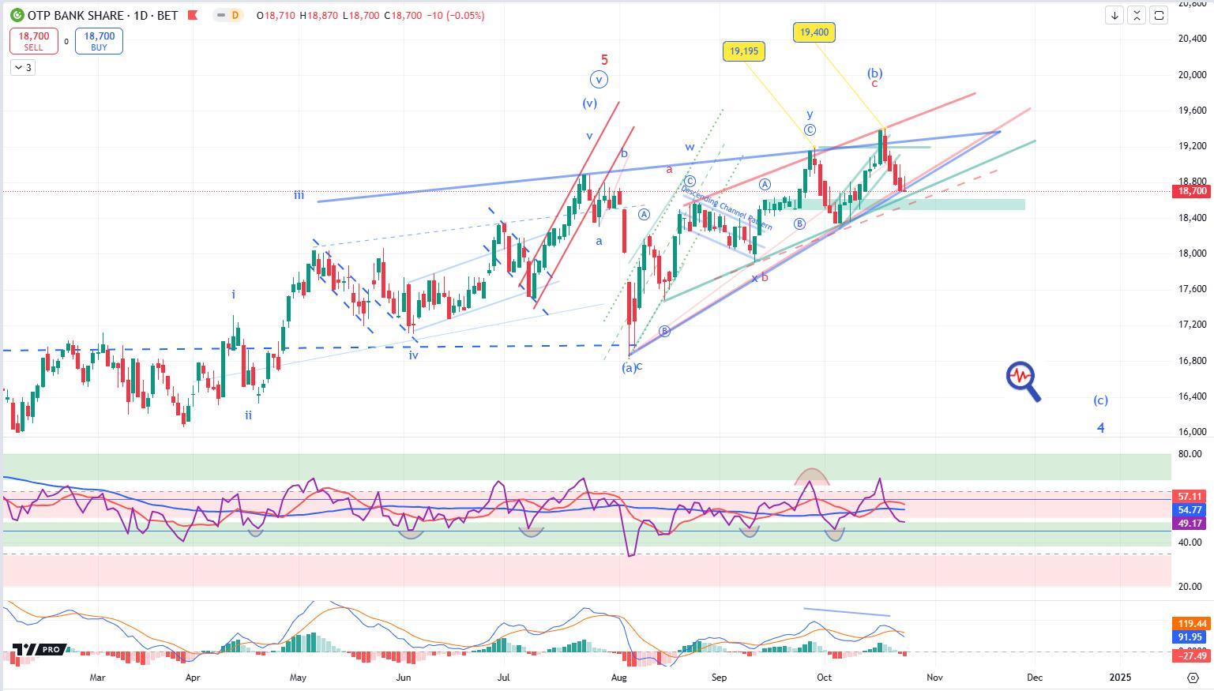Click the 54.77 RSI value label

[x=1190, y=510]
